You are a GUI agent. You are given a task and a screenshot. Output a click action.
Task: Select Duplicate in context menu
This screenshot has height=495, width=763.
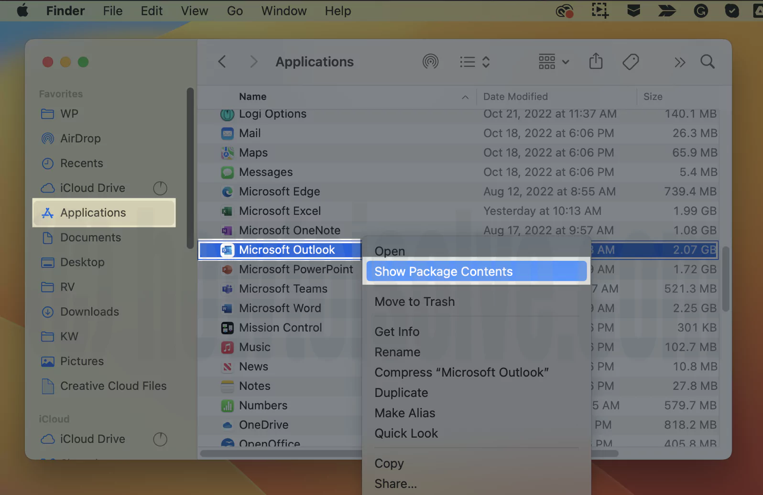401,393
